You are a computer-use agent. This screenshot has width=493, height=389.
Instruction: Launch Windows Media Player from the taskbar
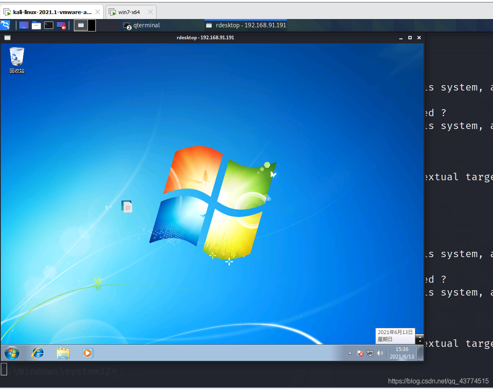pos(88,353)
